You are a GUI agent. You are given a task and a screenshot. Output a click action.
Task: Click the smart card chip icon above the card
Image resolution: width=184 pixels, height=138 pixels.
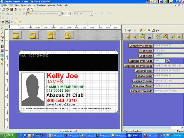pos(34,35)
